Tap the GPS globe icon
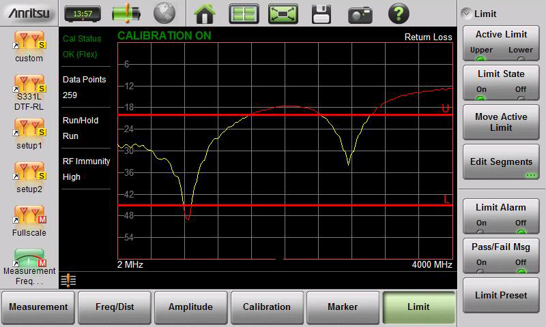546x327 pixels. 164,13
